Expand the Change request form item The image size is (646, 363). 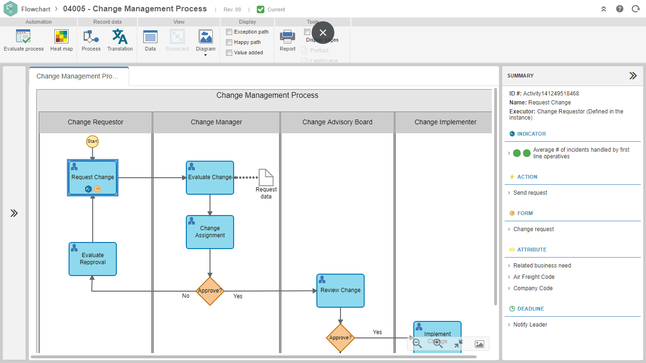pyautogui.click(x=509, y=229)
